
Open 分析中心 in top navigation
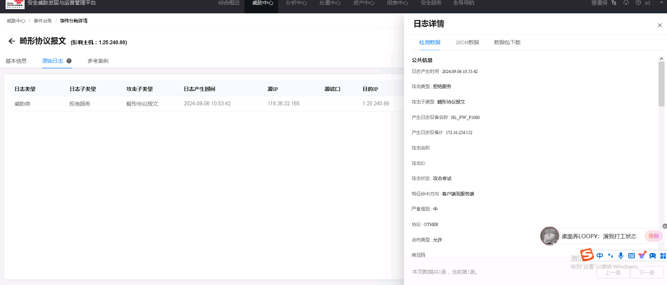(296, 3)
